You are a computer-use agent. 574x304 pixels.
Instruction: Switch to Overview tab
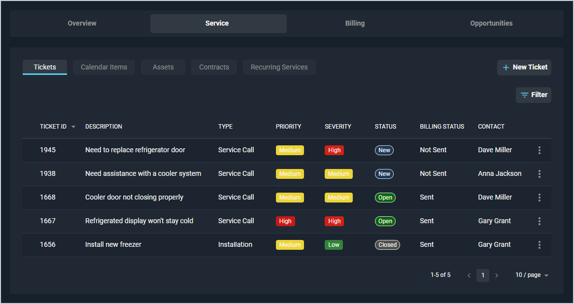tap(82, 24)
